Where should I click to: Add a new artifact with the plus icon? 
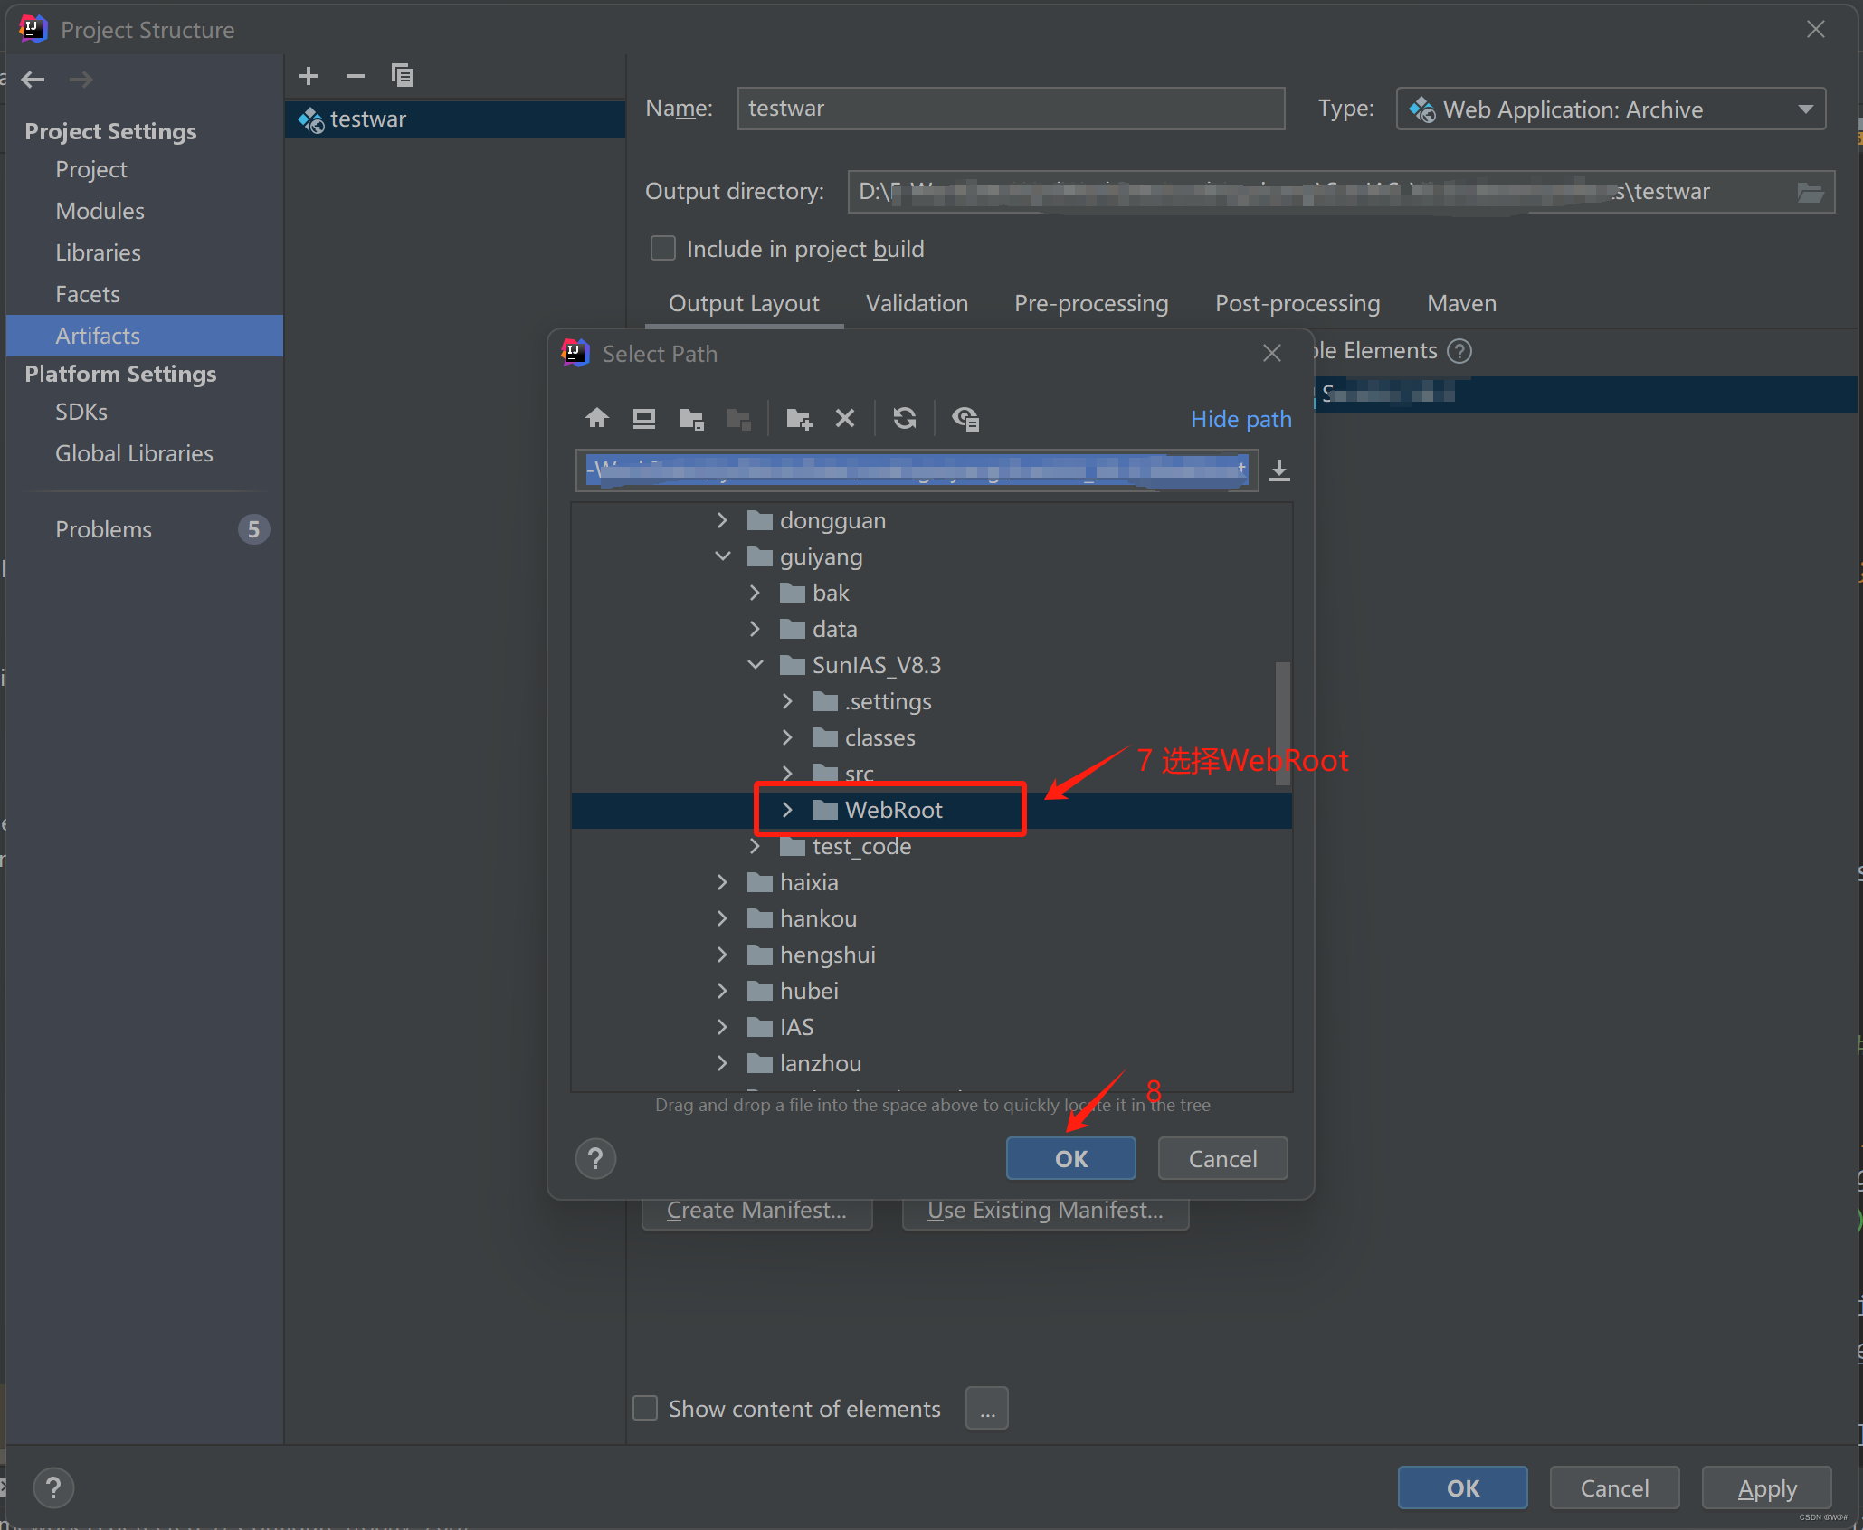pyautogui.click(x=309, y=76)
